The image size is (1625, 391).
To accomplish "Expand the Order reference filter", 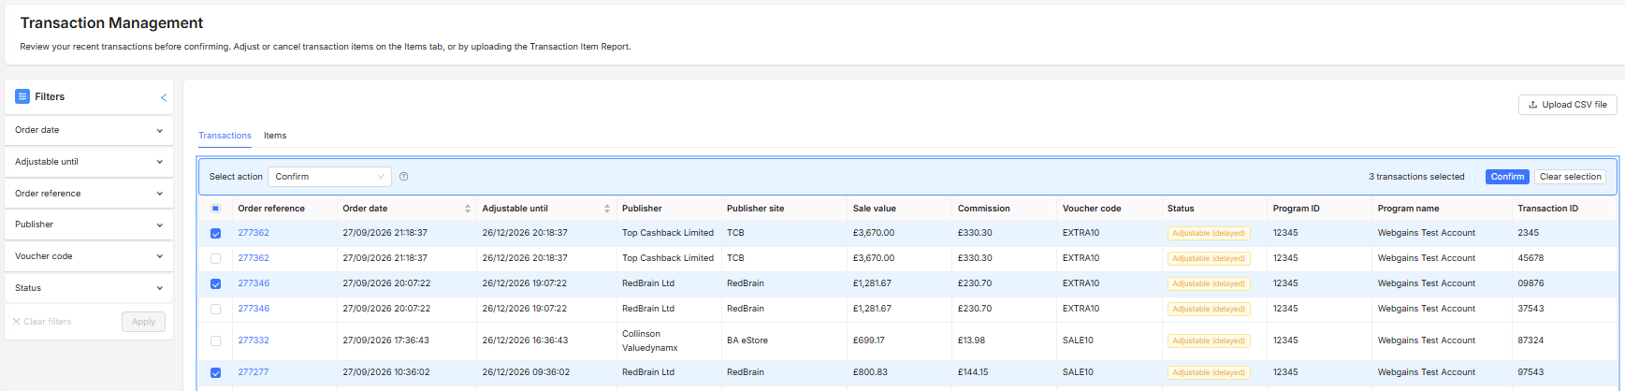I will [x=89, y=194].
